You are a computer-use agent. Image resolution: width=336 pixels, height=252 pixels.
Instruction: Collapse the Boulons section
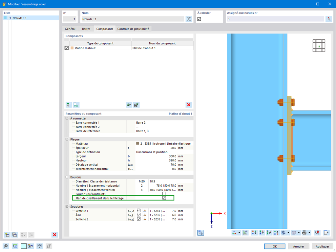click(67, 177)
